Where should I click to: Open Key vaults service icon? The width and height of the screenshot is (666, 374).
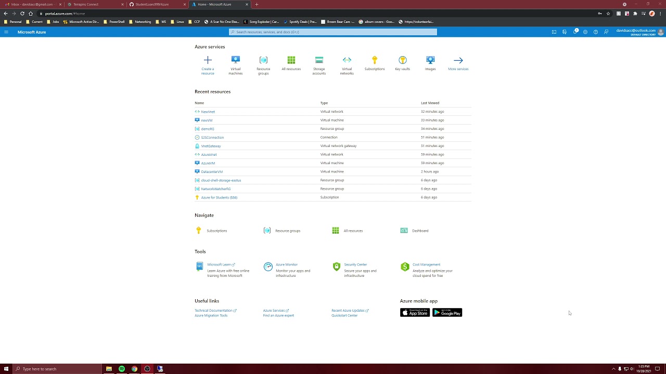click(x=402, y=60)
